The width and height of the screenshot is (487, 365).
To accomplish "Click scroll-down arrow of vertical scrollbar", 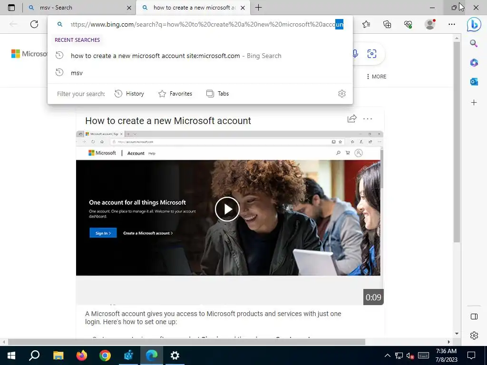I will pos(457,334).
